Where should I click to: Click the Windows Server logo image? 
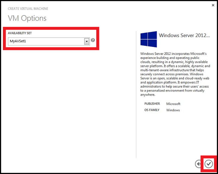coord(149,39)
